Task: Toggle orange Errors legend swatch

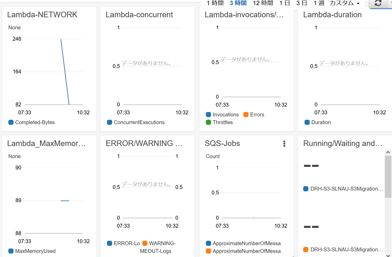Action: (246, 115)
